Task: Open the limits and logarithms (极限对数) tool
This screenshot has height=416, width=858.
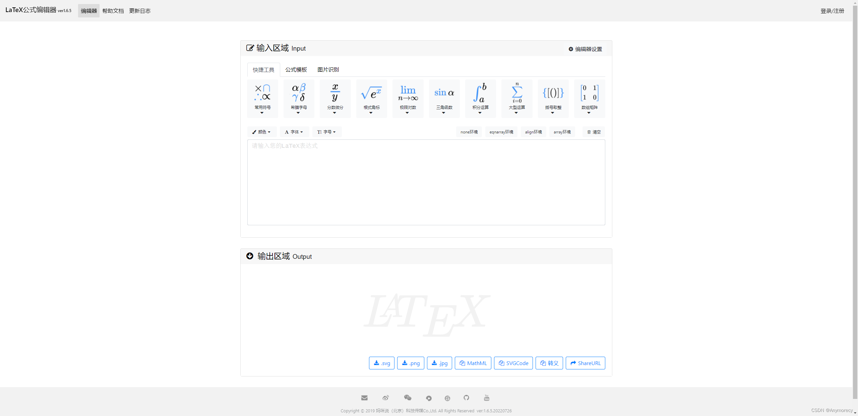Action: [408, 99]
